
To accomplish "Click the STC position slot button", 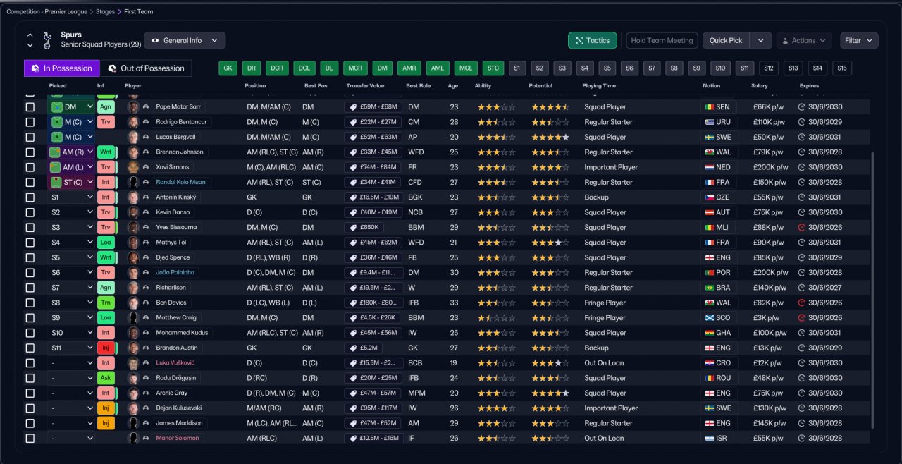I will tap(493, 68).
